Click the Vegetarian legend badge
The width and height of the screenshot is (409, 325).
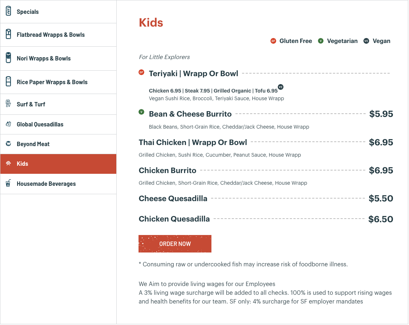(x=321, y=41)
